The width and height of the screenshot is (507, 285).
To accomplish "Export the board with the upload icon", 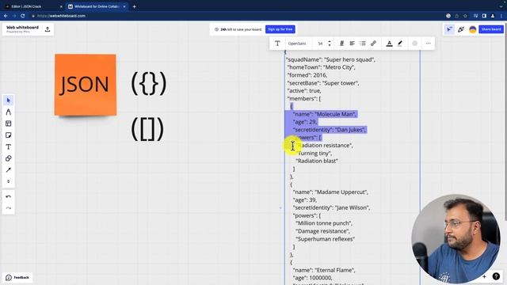I will click(x=48, y=29).
